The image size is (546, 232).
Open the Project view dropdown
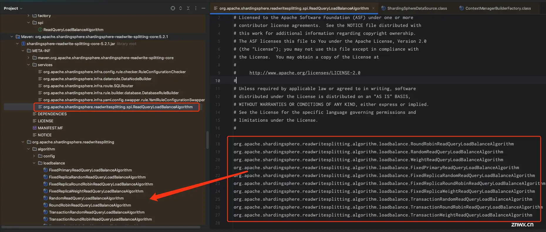[x=13, y=8]
